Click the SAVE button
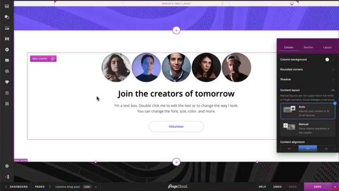This screenshot has width=339, height=191. tap(317, 187)
